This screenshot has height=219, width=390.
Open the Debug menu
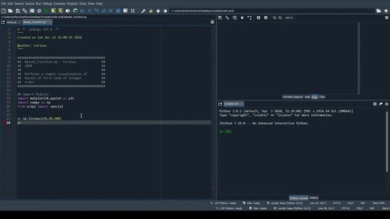click(x=47, y=4)
